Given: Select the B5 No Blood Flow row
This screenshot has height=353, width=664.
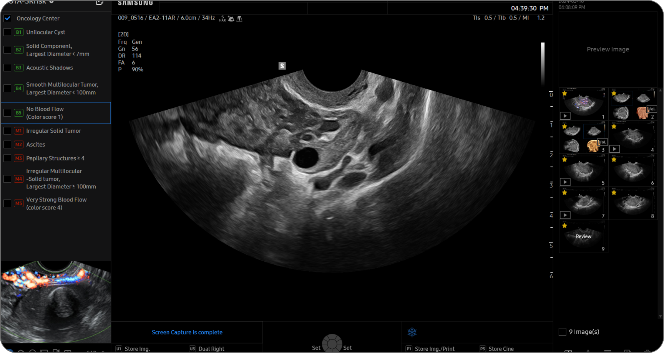Looking at the screenshot, I should click(56, 113).
